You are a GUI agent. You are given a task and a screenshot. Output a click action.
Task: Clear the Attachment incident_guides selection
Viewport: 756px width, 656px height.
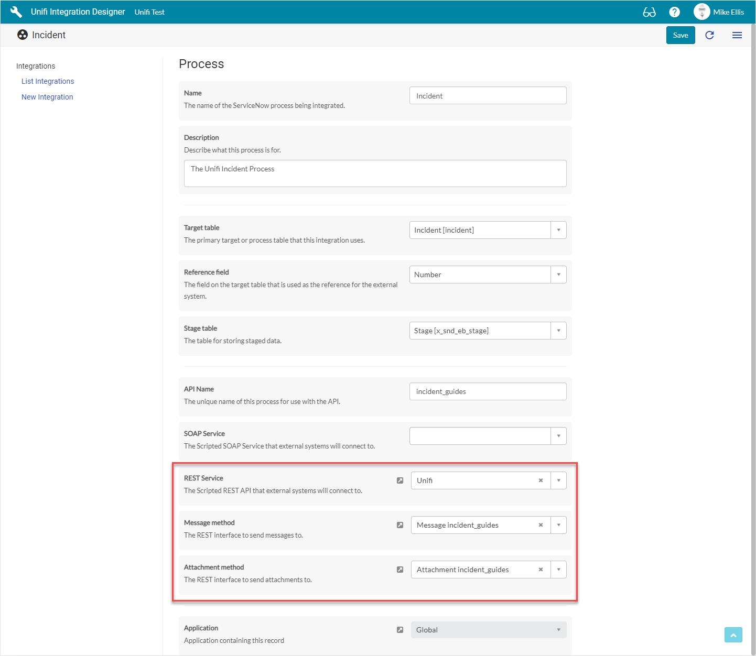point(541,570)
